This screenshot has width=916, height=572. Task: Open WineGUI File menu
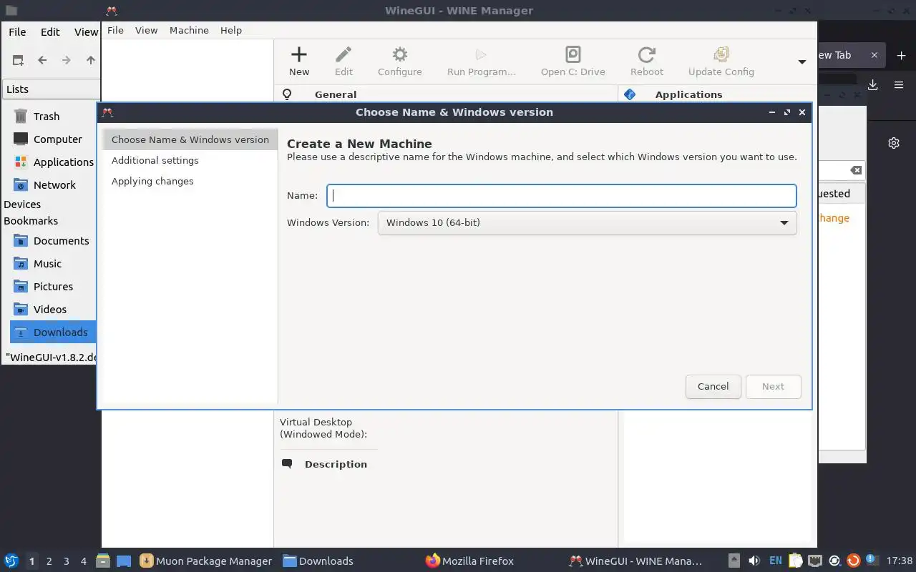click(x=115, y=30)
